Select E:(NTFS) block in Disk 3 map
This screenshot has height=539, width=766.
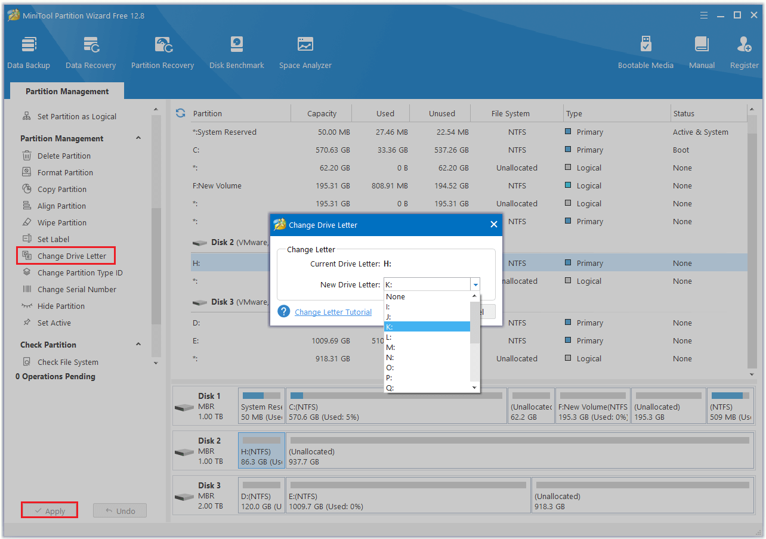[x=408, y=495]
